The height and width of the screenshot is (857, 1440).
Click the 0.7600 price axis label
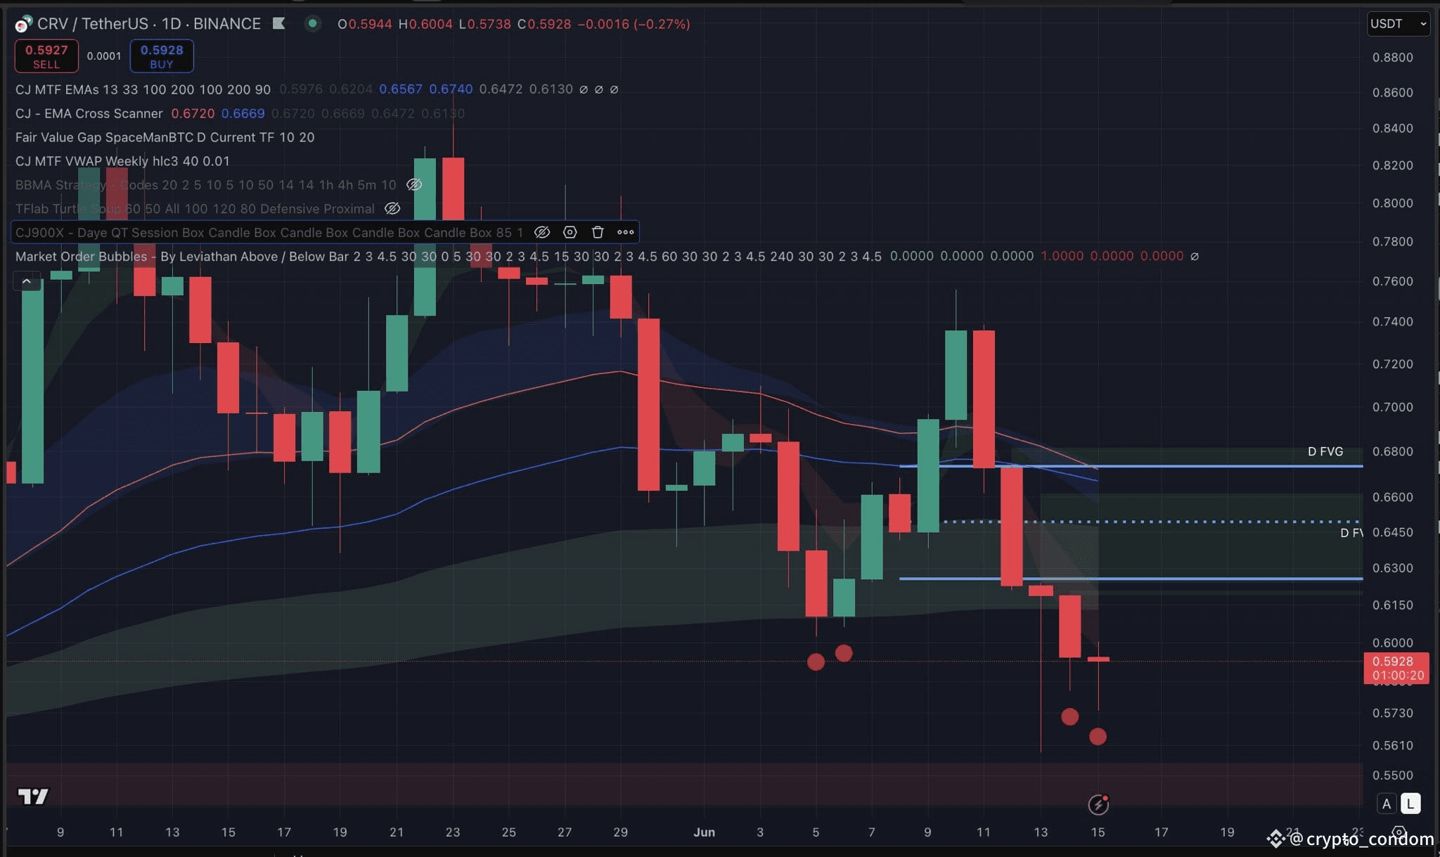pos(1392,281)
